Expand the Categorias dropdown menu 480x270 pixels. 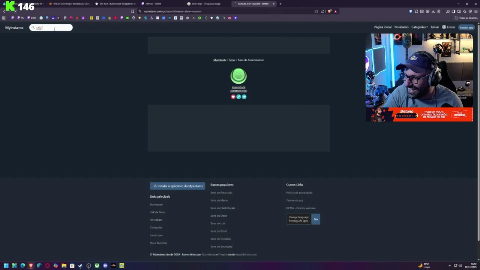pos(420,27)
